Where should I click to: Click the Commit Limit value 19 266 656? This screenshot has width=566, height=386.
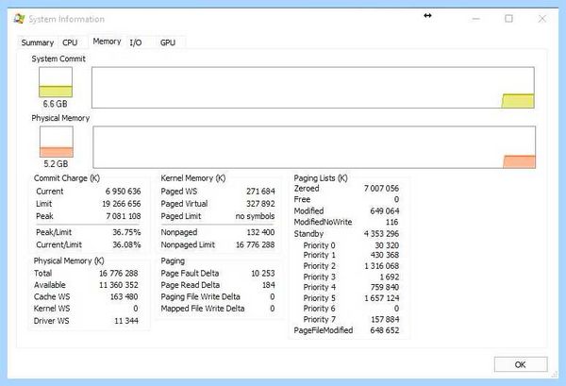pos(122,204)
